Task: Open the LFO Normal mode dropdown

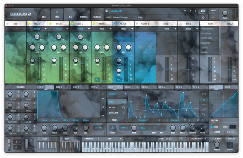Action: coord(117,94)
